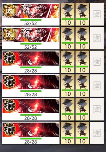Click the 52/52 health bar in row one
Viewport: 106px width, 152px height.
tap(31, 20)
